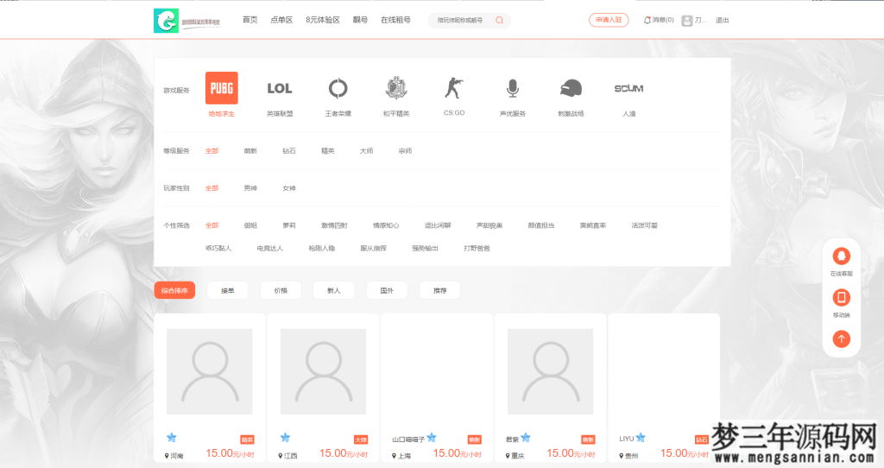Click the LIYU player name

[627, 439]
